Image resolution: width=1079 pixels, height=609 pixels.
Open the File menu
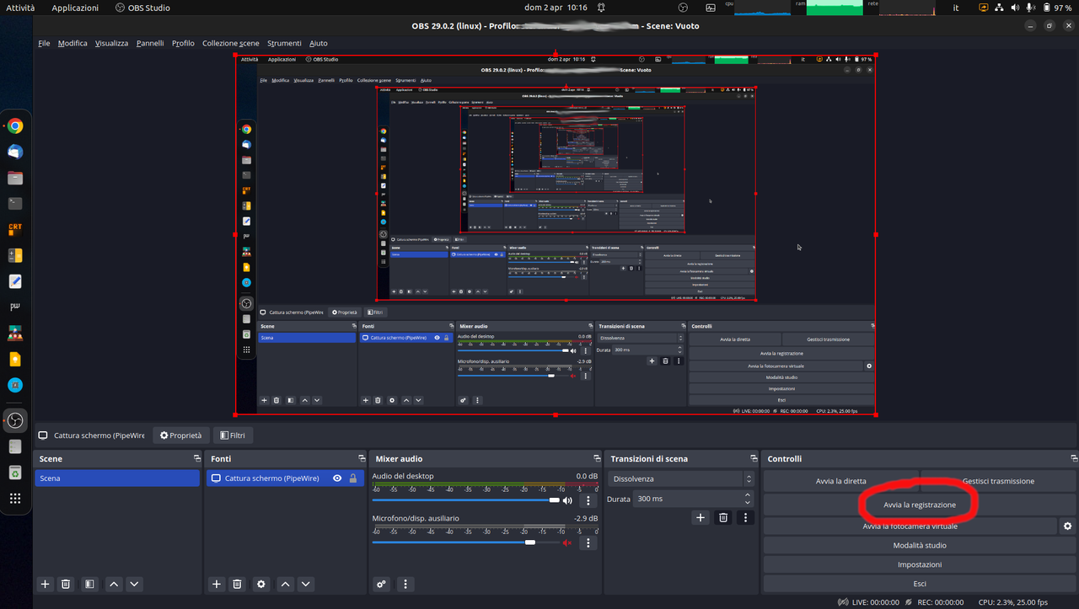[x=44, y=43]
